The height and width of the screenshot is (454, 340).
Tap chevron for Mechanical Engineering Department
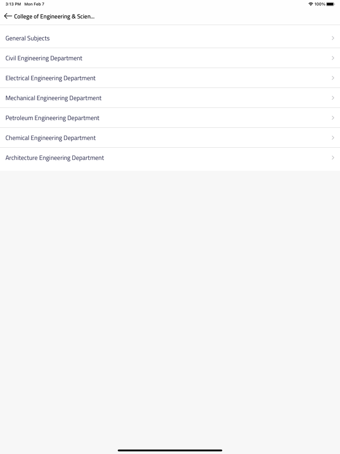(x=333, y=98)
